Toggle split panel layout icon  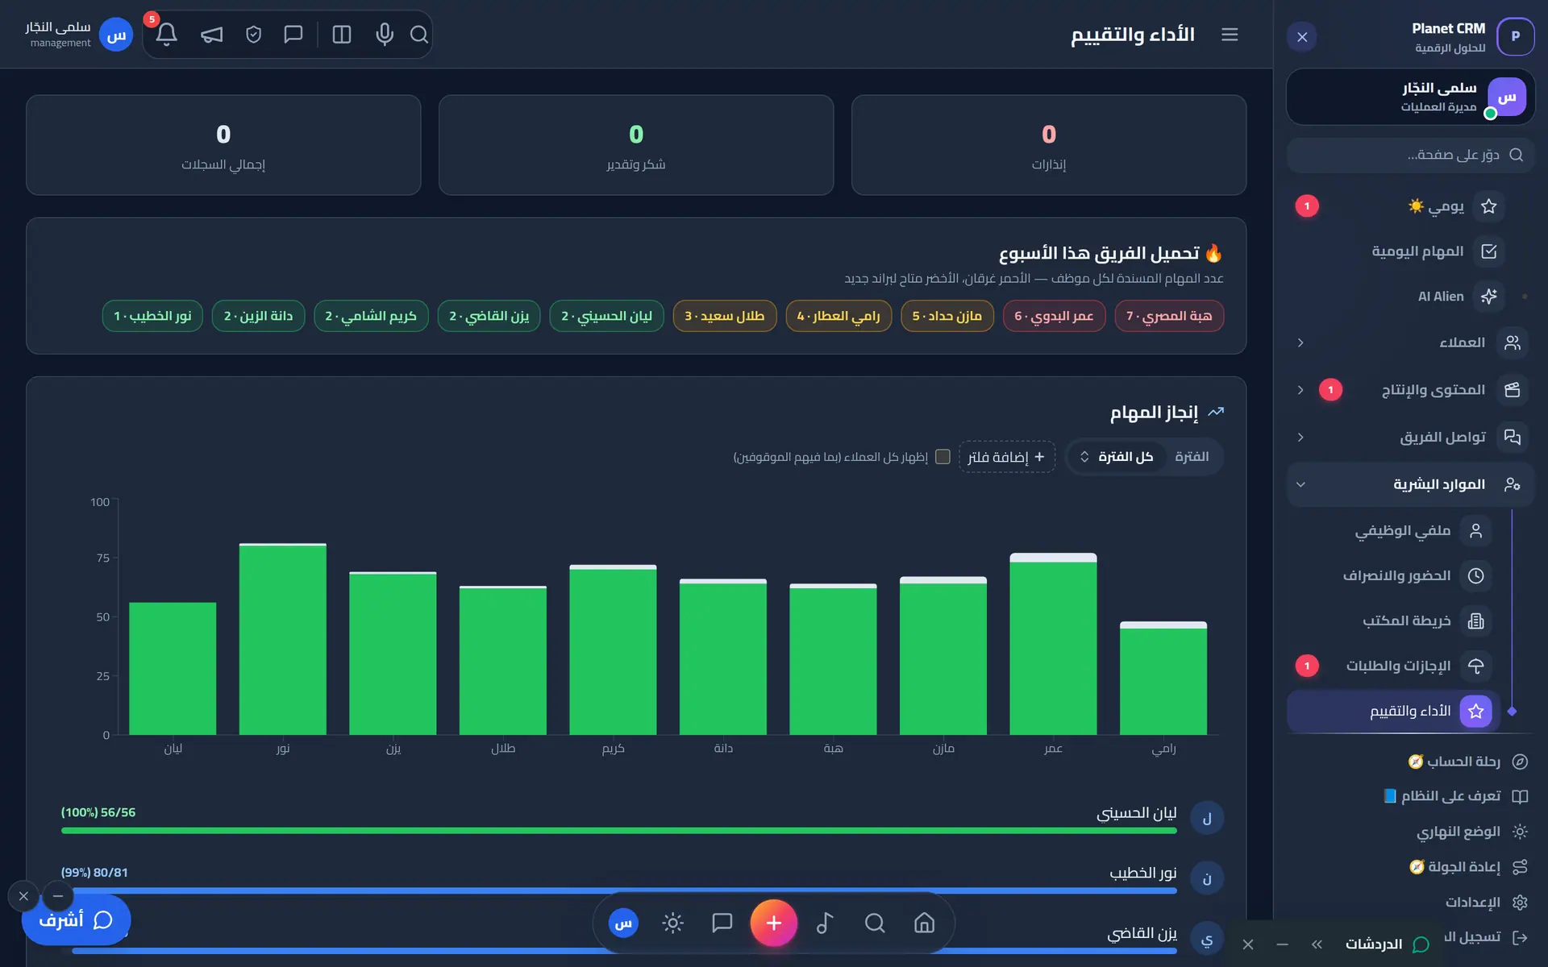coord(342,34)
